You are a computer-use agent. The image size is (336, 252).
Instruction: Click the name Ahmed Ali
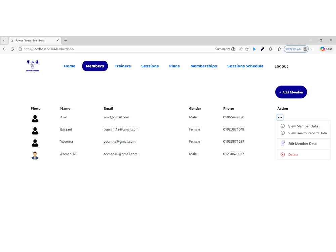(68, 154)
